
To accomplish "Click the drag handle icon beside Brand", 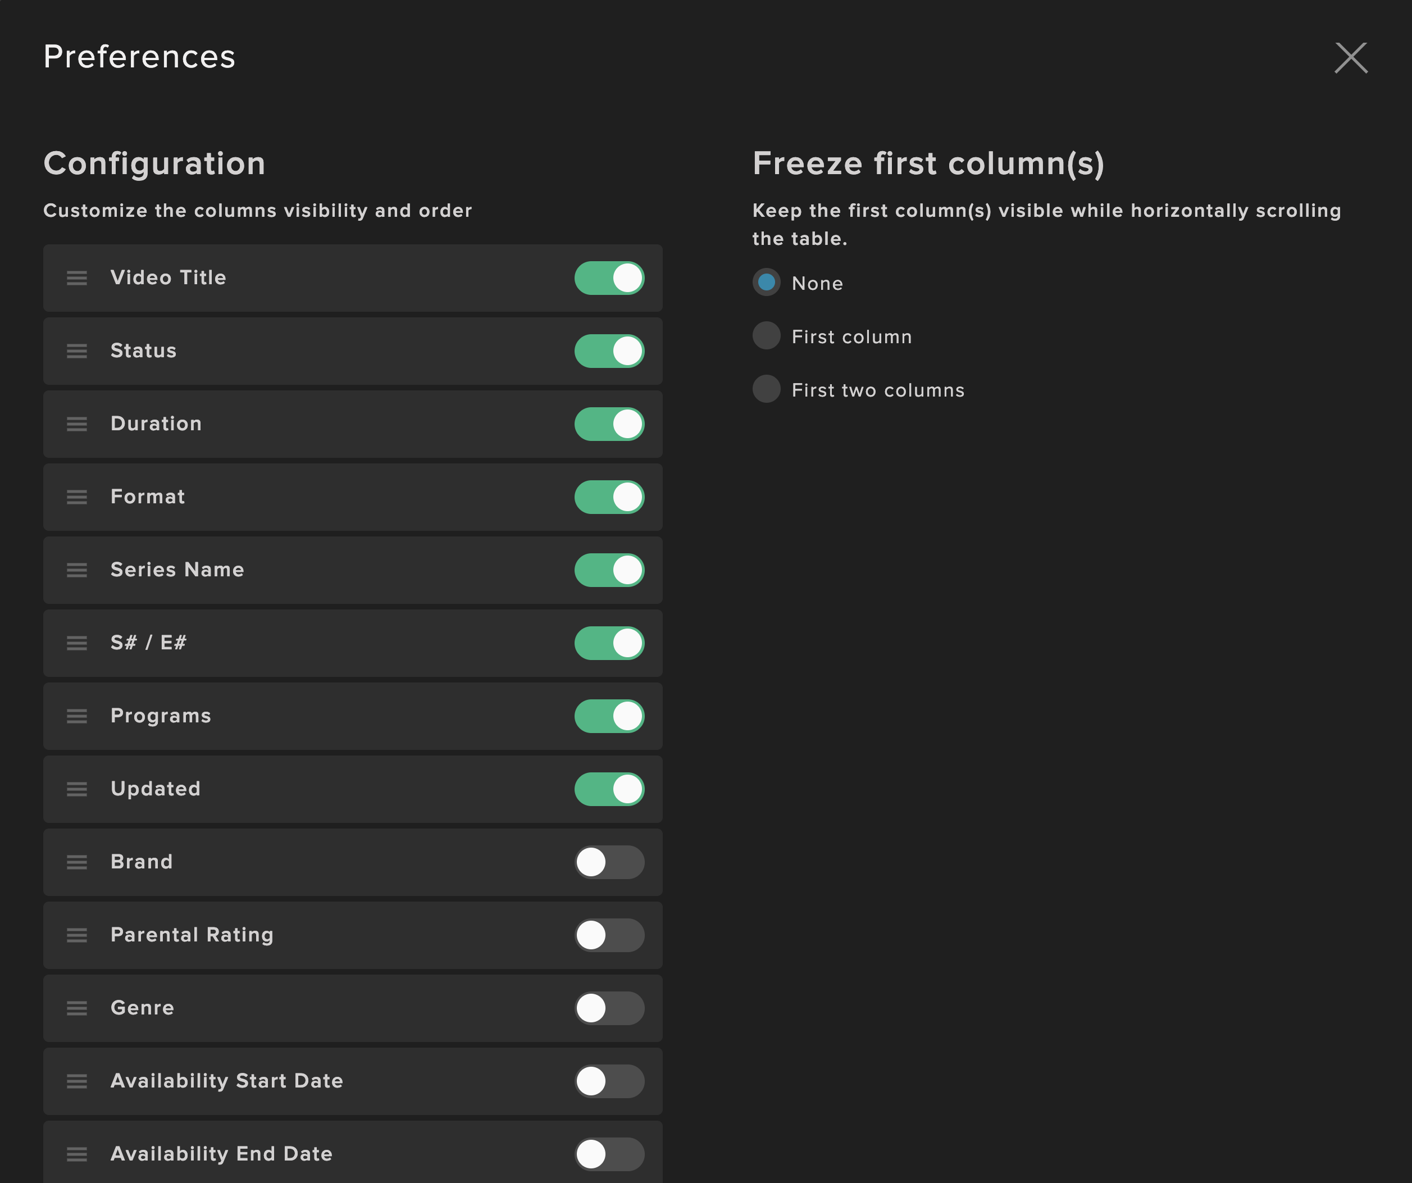I will click(76, 862).
